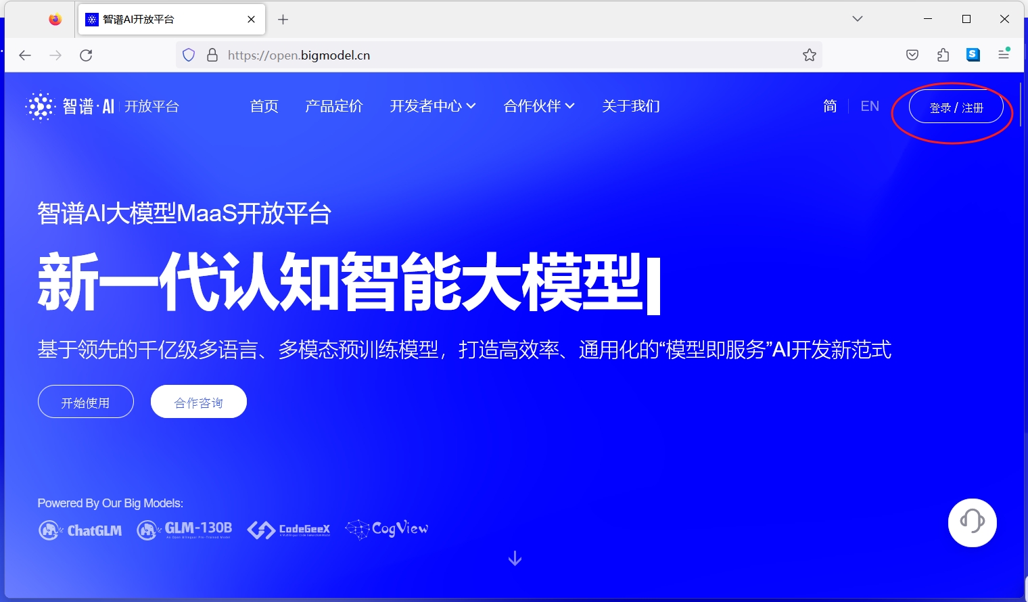Viewport: 1028px width, 602px height.
Task: Open the customer service headset button
Action: (973, 522)
